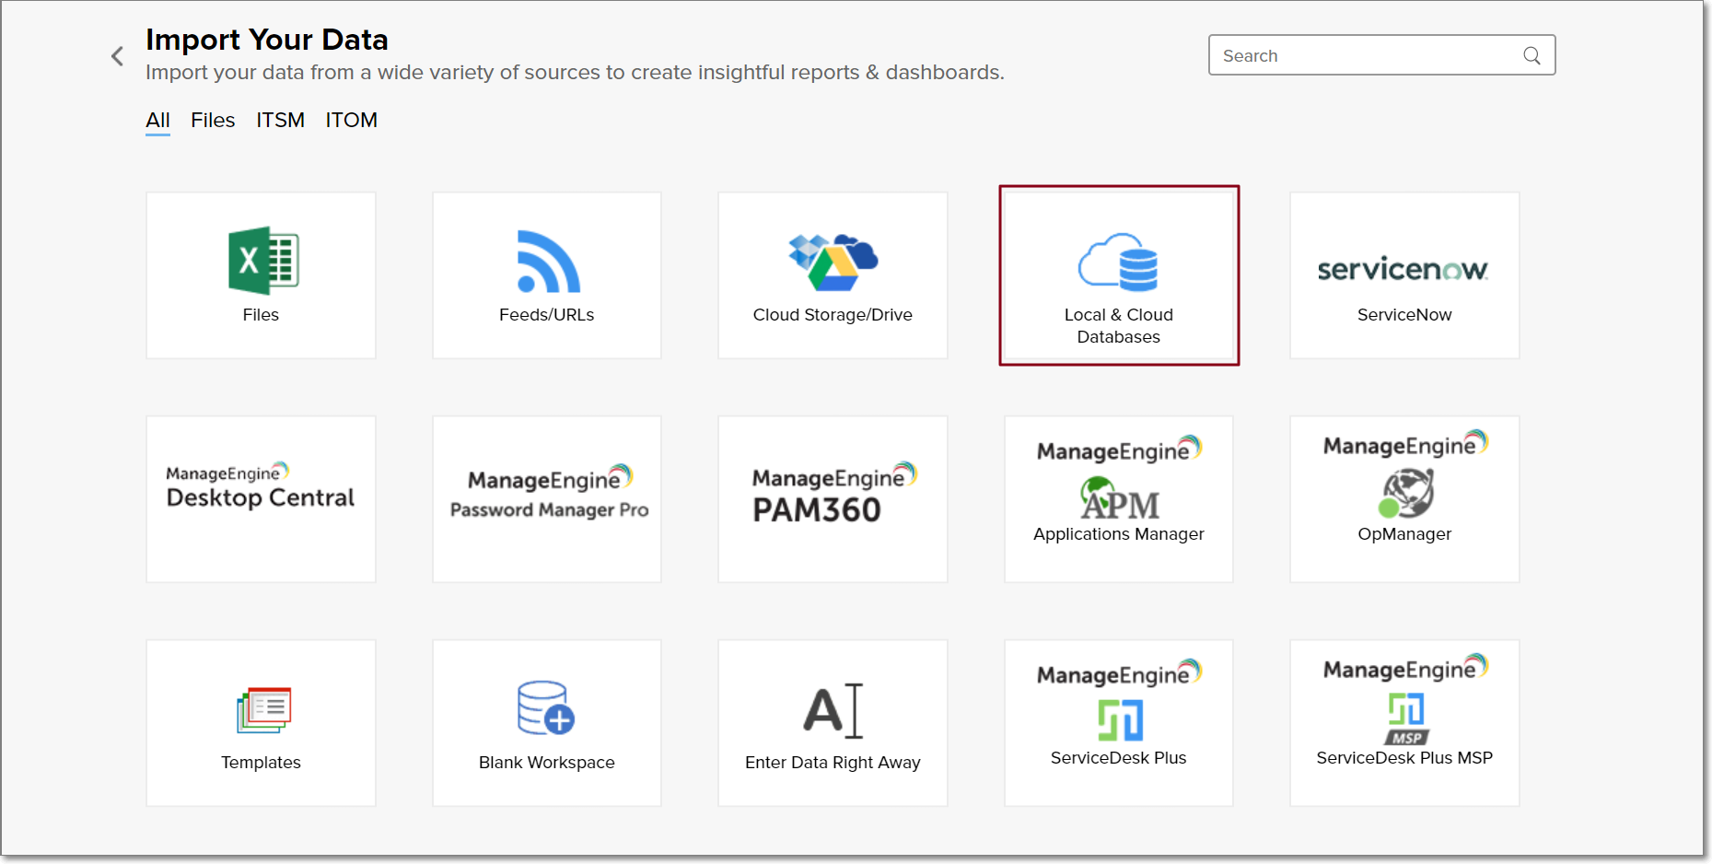Create a Blank Workspace via its icon
Screen dimensions: 1712x864
(x=546, y=707)
